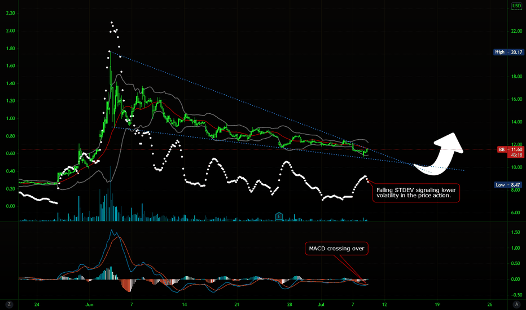Select the Low 8.47 price label
The height and width of the screenshot is (310, 526).
coord(508,185)
